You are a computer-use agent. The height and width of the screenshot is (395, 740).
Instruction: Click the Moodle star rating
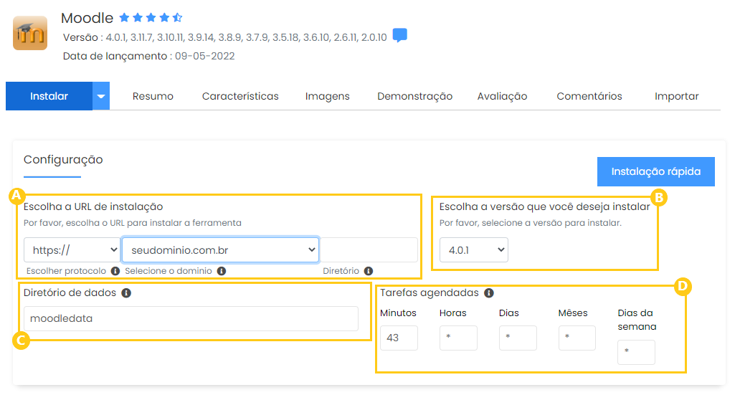[151, 18]
